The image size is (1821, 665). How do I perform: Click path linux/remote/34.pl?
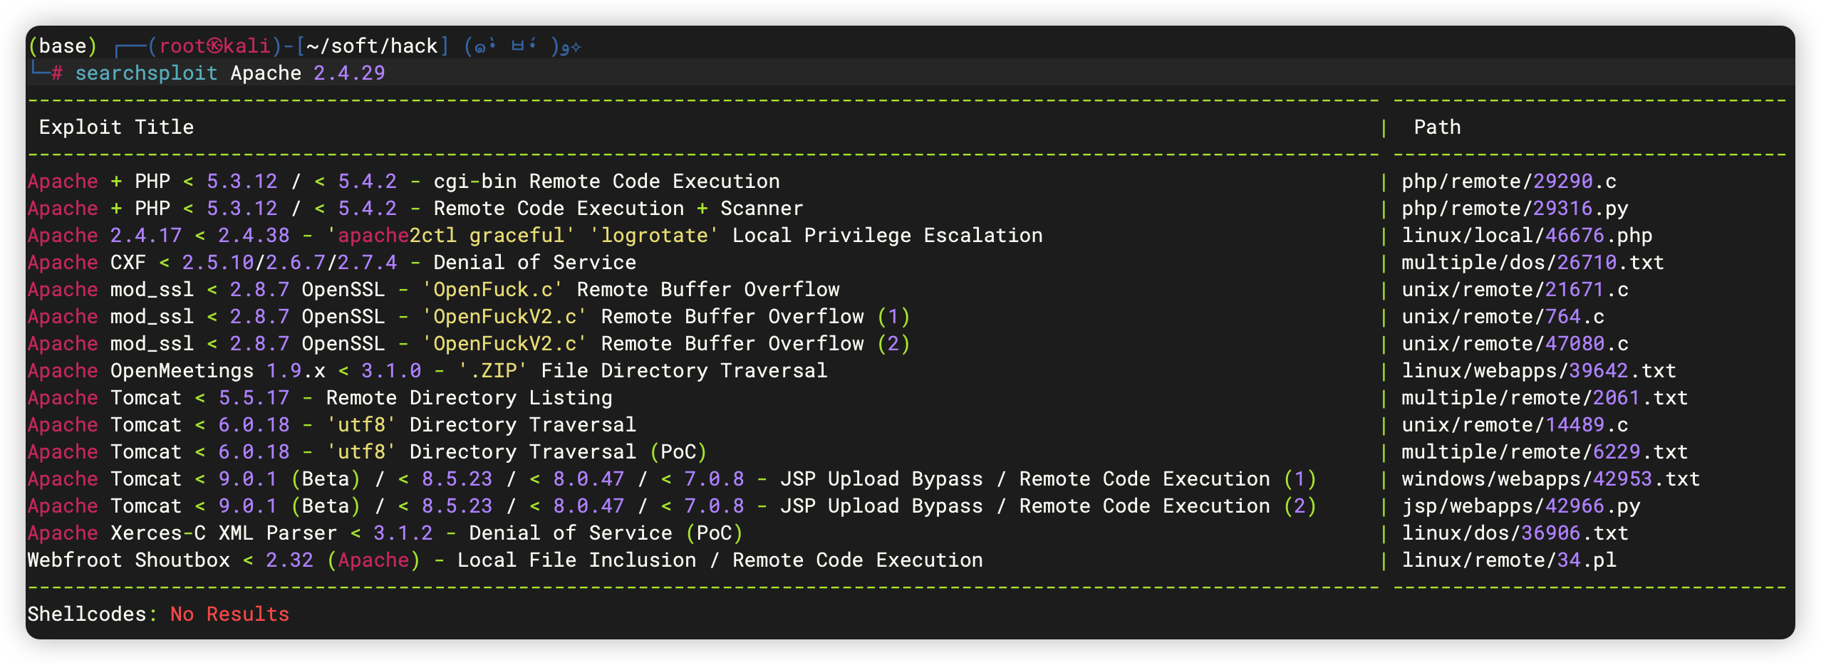[1509, 560]
